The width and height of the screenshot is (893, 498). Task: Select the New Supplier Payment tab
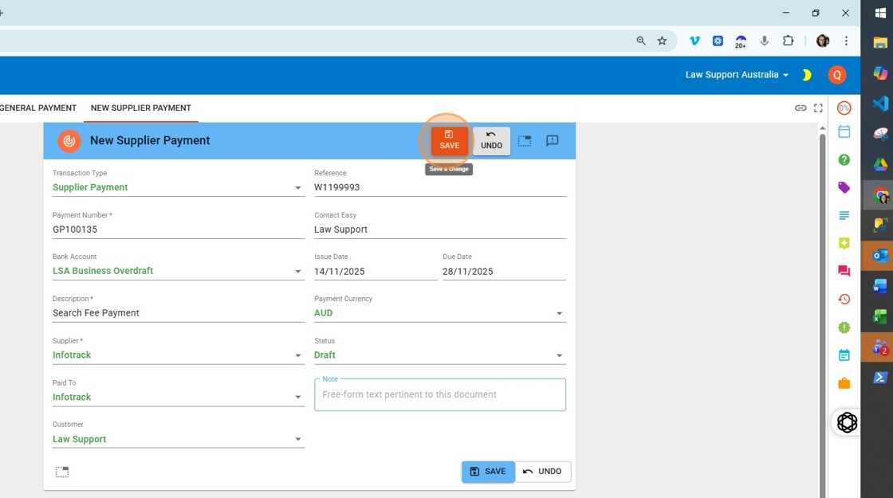pos(140,108)
